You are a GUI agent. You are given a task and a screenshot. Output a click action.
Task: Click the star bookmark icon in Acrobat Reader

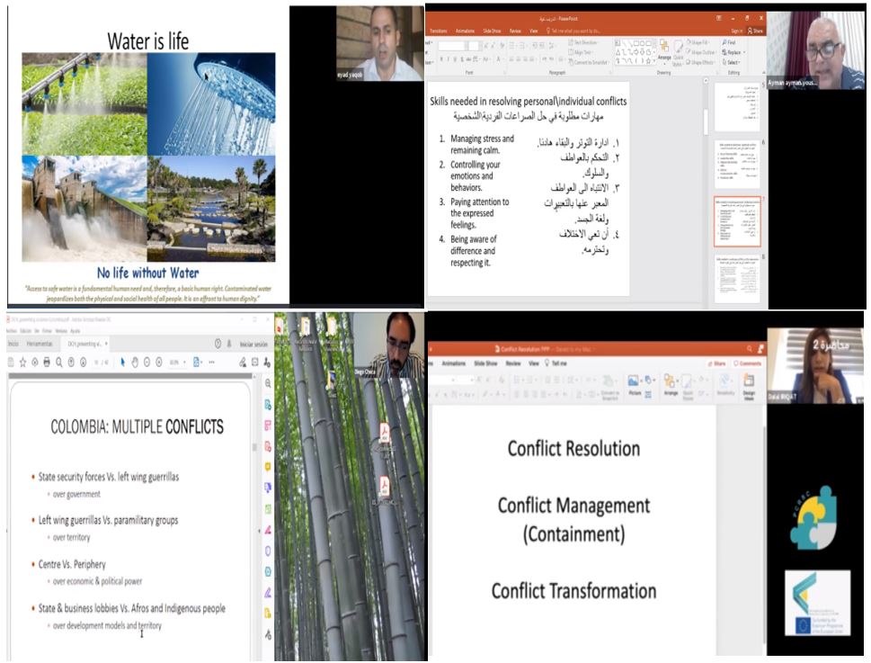[x=22, y=363]
